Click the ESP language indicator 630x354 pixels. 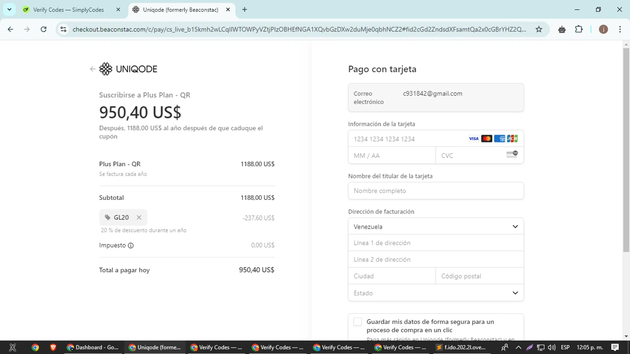(x=565, y=347)
